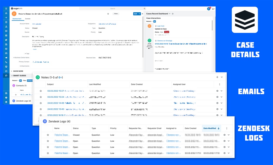The image size is (273, 165).
Task: Click the calendar icon in the left sidebar
Action: pyautogui.click(x=6, y=36)
